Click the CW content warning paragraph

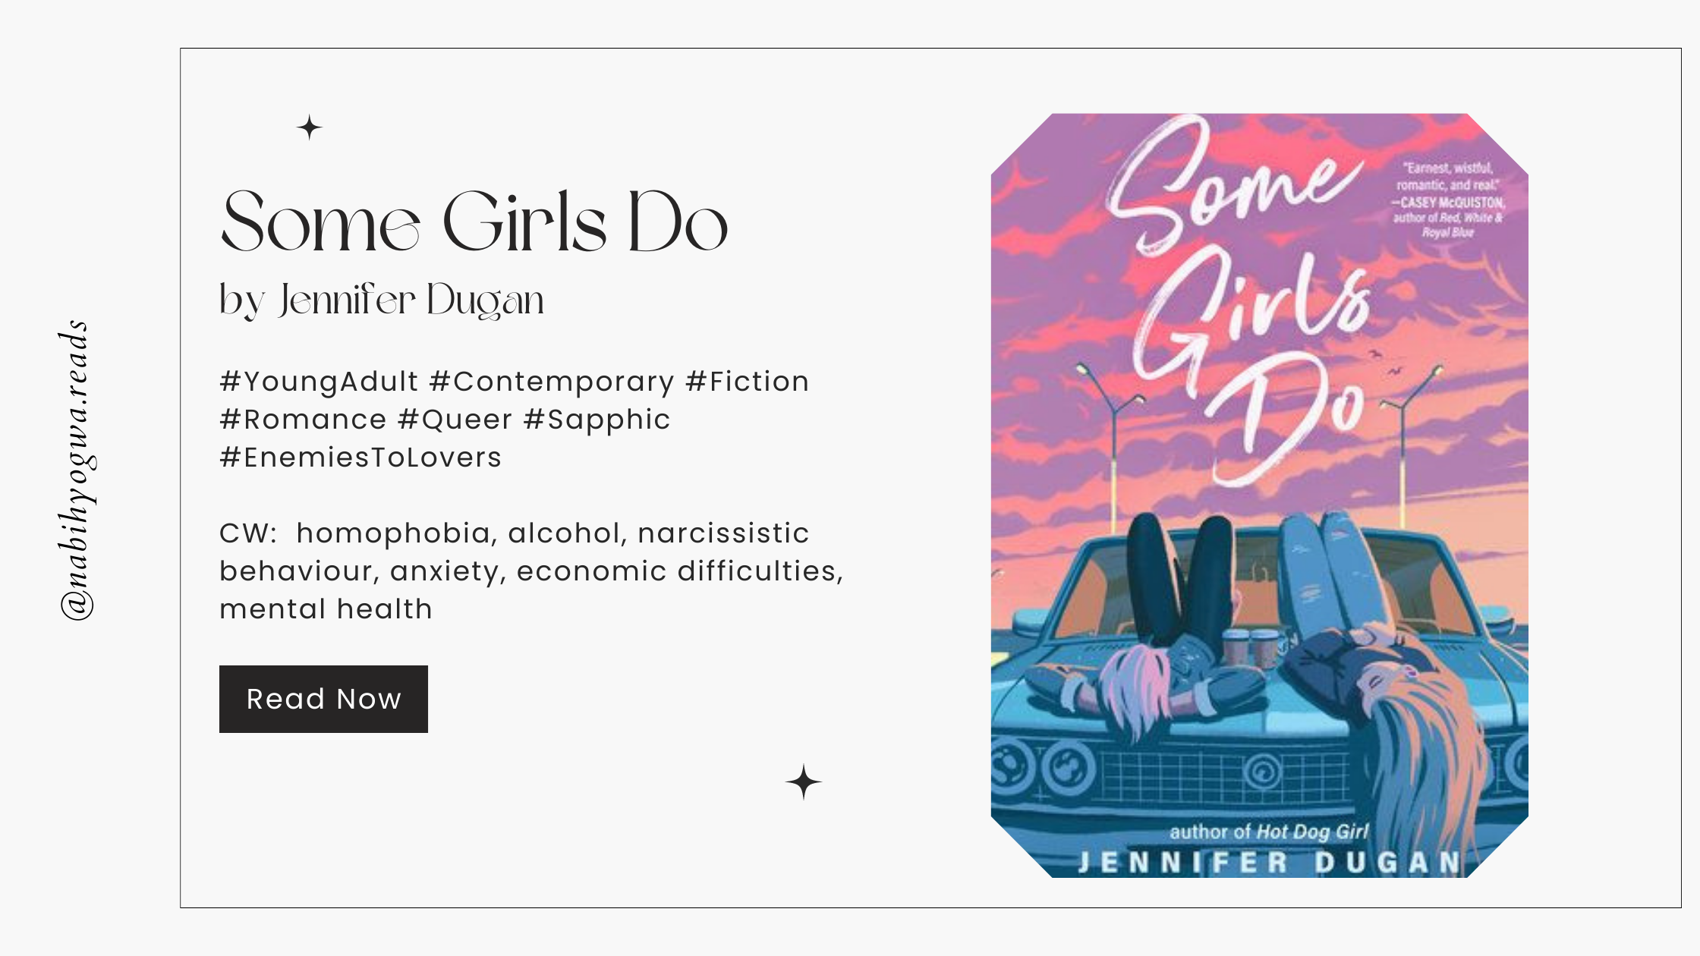point(530,571)
